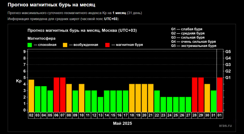Click the red 'магнитная буря' legend swatch
Viewport: 244px width, 134px height.
[107, 45]
